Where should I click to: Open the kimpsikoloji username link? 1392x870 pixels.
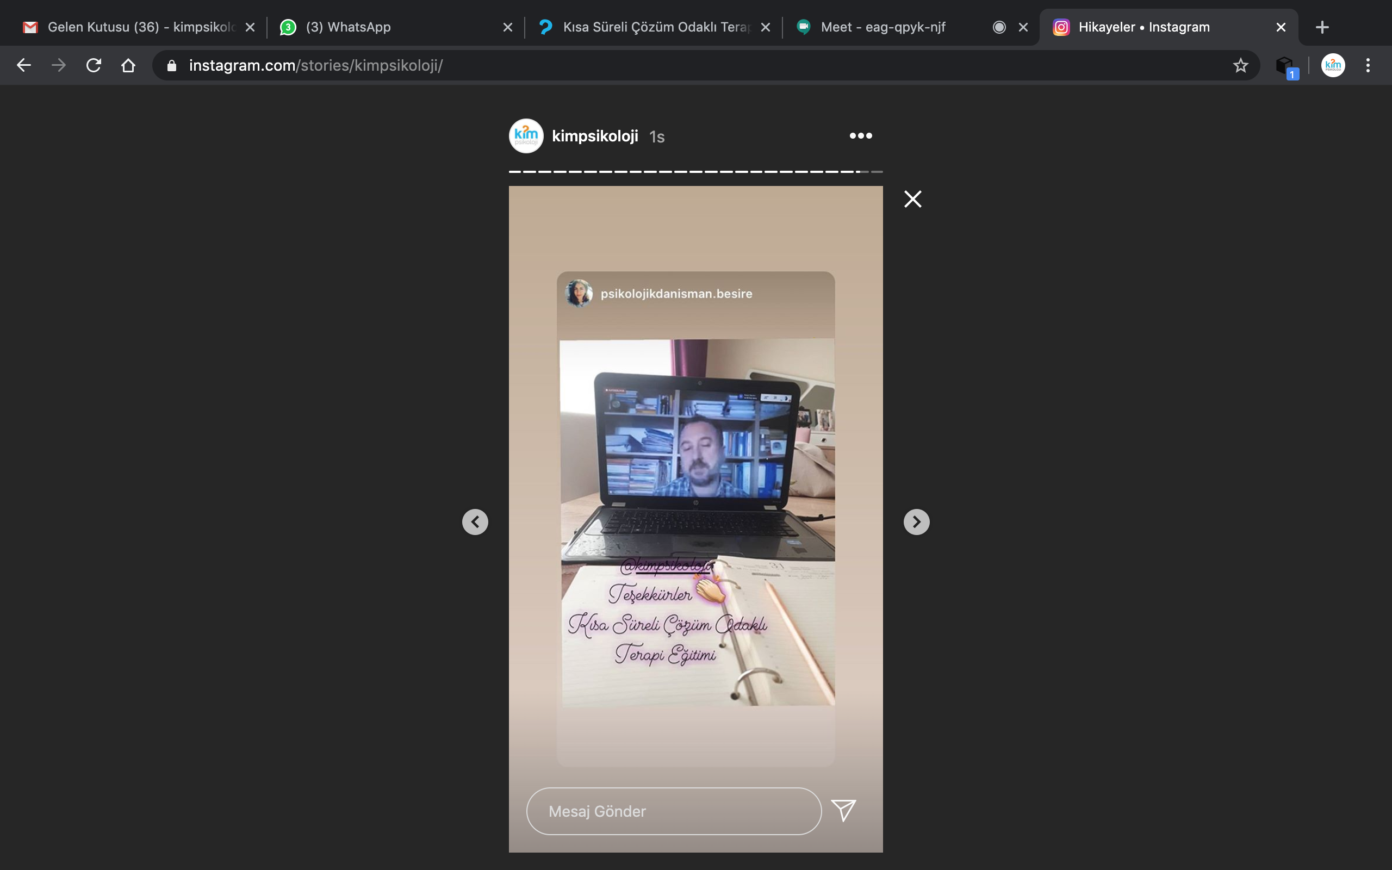point(595,136)
